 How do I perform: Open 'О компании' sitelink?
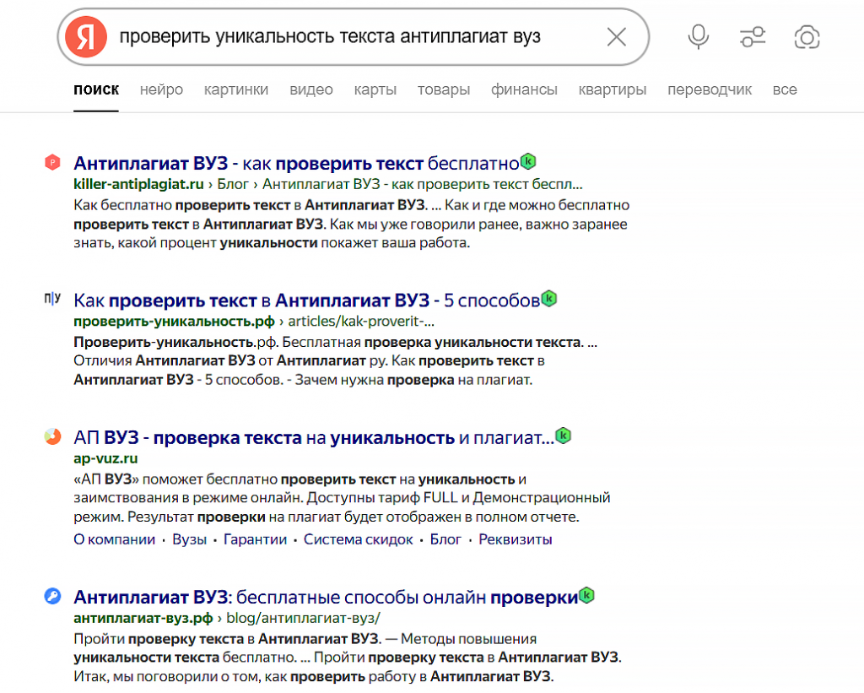[115, 539]
